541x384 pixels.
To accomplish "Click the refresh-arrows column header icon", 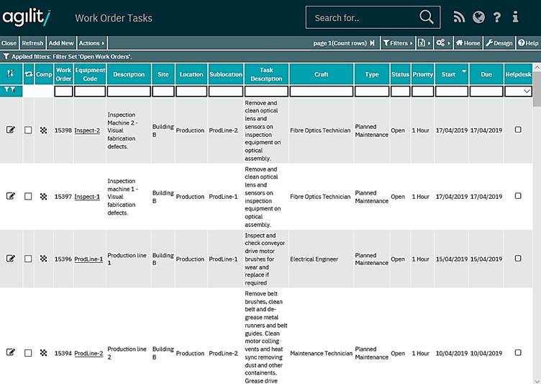I will coord(29,74).
